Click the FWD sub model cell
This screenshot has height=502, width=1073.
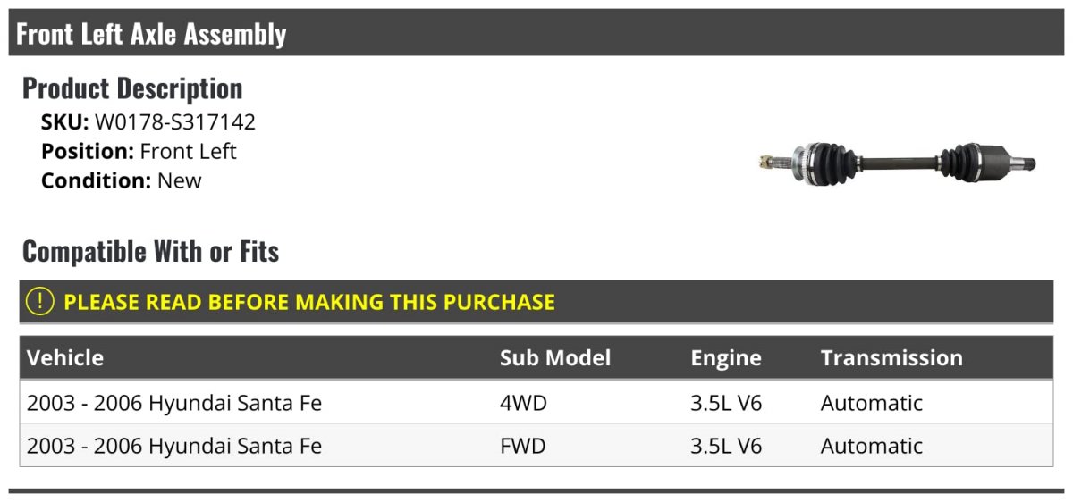tap(522, 446)
